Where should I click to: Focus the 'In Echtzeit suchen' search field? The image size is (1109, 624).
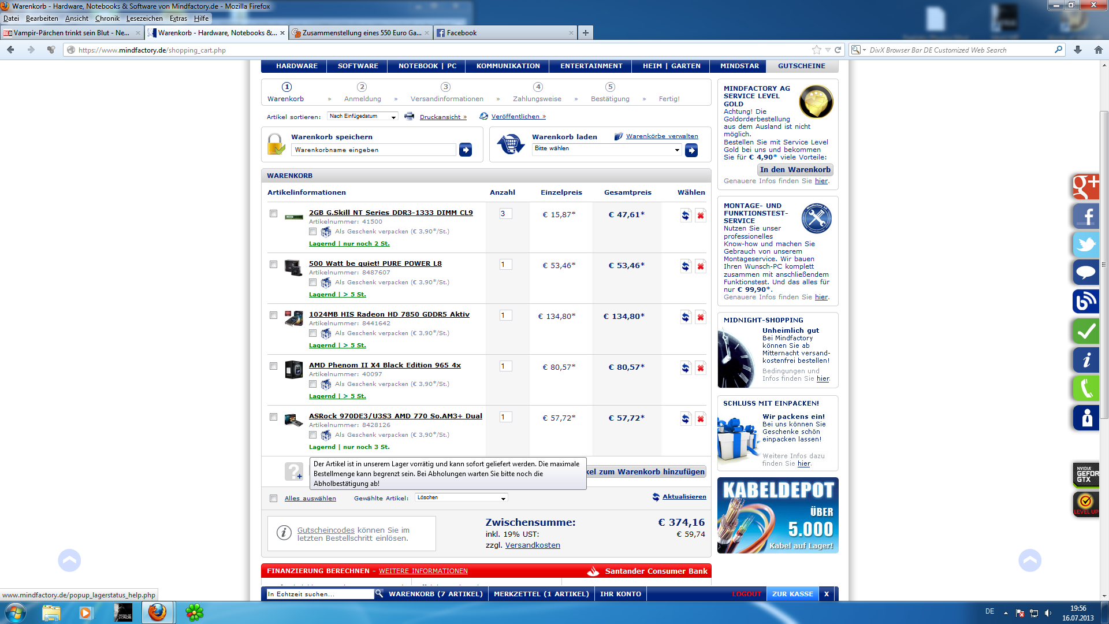coord(320,594)
